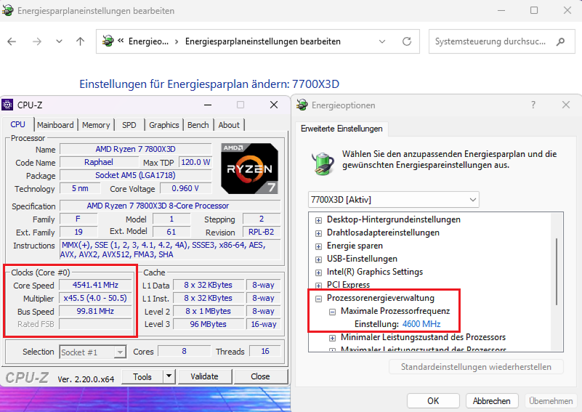Click the Multiplier value x45.5 (4.0 - 50.5)
This screenshot has width=582, height=412.
click(x=95, y=298)
